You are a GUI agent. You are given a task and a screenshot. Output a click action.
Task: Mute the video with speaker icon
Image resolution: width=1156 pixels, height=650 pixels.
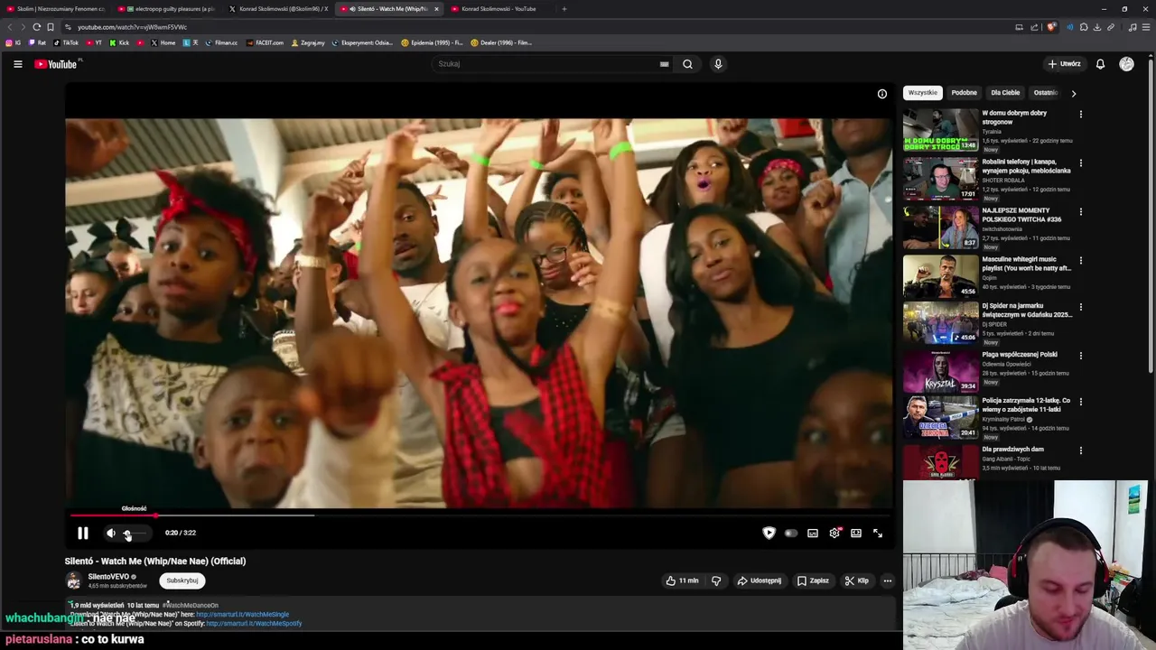tap(111, 534)
